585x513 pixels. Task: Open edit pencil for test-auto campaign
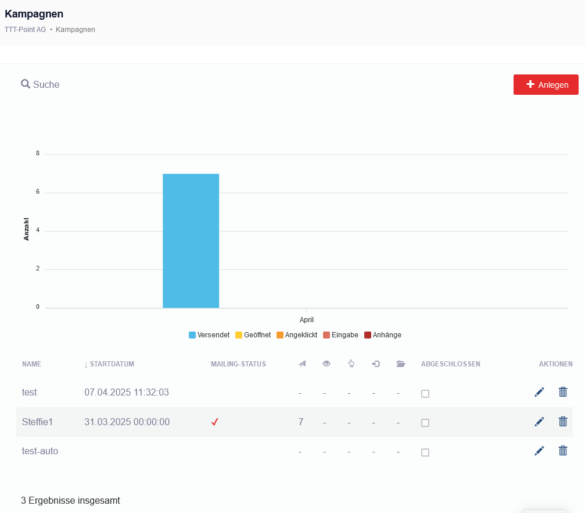pos(539,451)
